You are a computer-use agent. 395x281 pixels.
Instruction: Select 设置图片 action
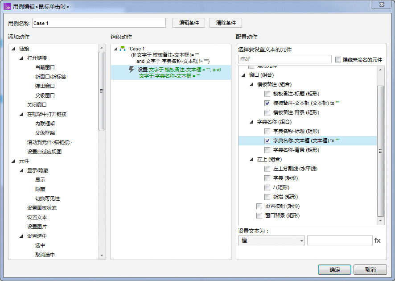(x=37, y=227)
